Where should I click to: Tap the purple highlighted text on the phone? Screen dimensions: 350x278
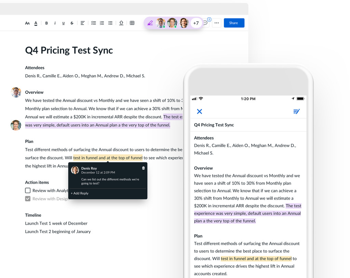coord(247,213)
